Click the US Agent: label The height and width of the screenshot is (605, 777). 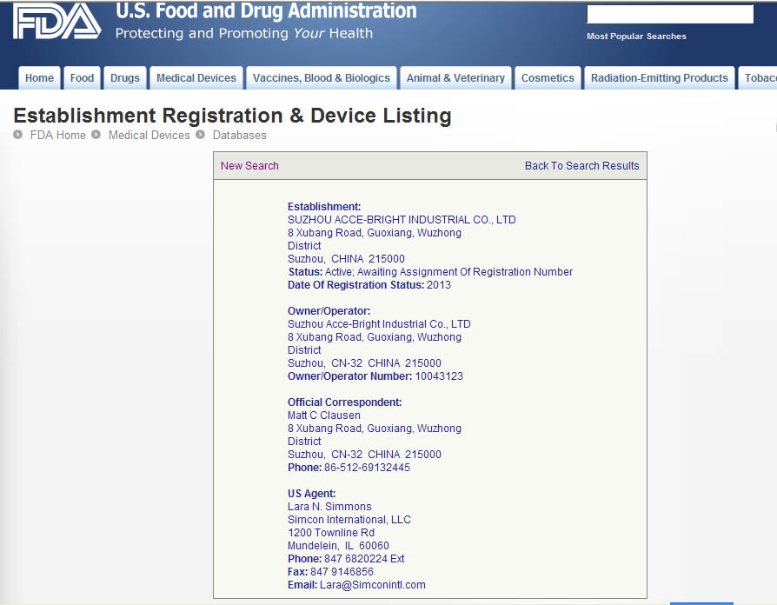coord(312,494)
